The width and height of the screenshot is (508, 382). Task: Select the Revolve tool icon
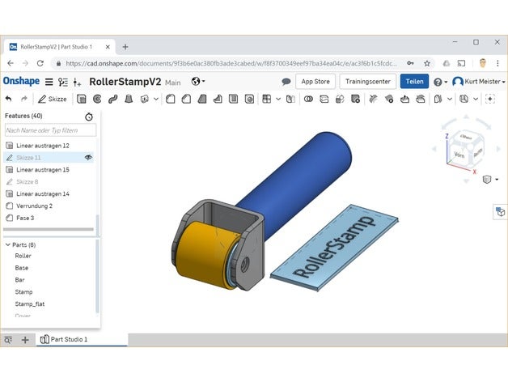tap(97, 99)
